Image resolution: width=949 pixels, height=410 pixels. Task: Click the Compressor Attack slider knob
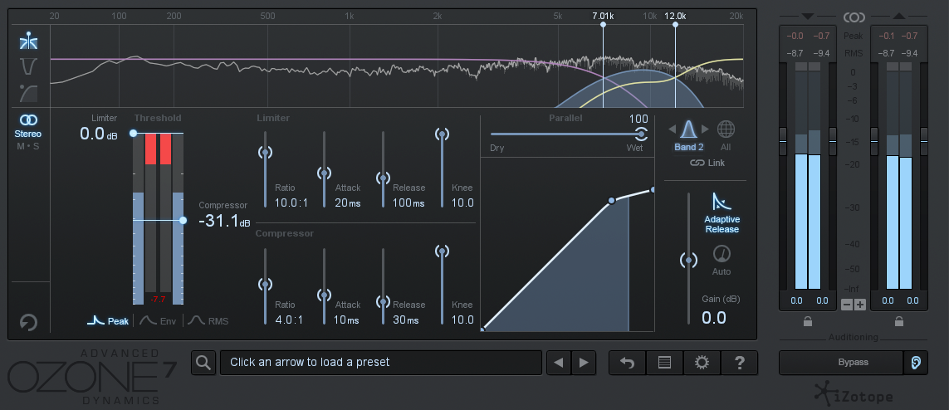[x=325, y=295]
